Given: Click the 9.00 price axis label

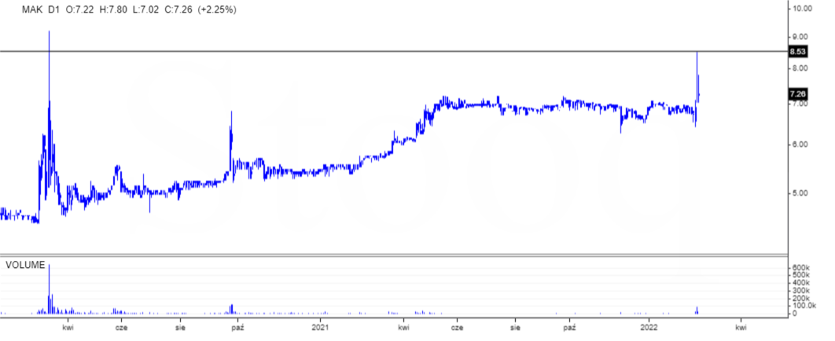Looking at the screenshot, I should (x=800, y=37).
